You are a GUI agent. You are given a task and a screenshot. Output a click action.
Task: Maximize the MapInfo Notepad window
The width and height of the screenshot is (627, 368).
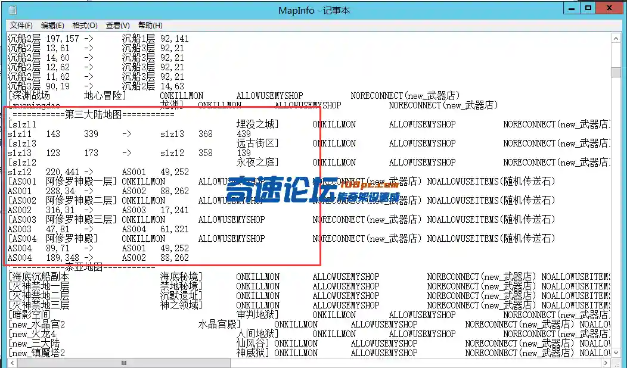tap(588, 8)
